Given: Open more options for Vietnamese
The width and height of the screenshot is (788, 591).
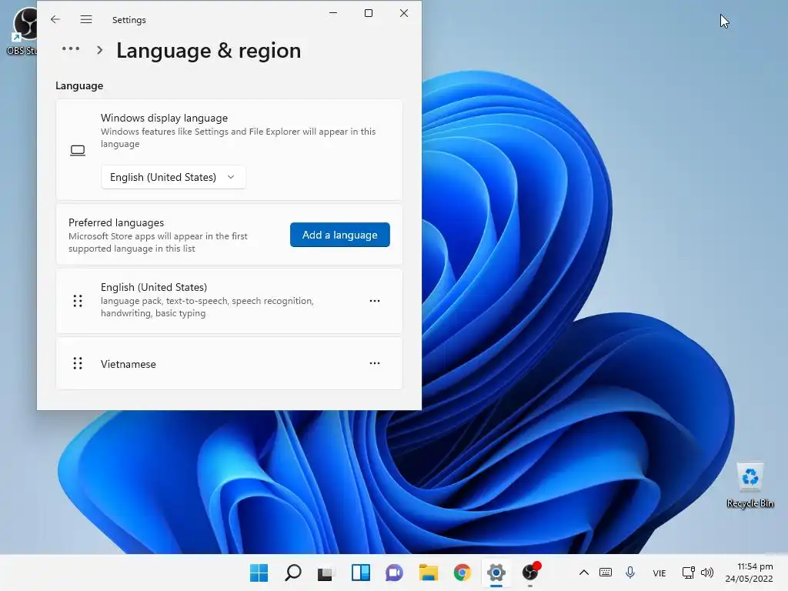Looking at the screenshot, I should (375, 363).
